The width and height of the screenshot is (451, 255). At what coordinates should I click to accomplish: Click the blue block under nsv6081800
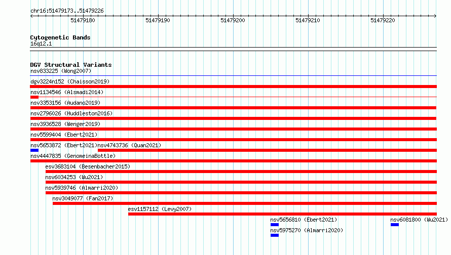pyautogui.click(x=395, y=225)
